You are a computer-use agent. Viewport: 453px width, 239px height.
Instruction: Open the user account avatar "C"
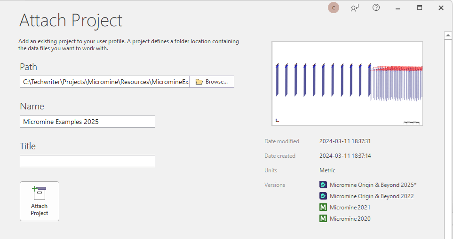[334, 8]
